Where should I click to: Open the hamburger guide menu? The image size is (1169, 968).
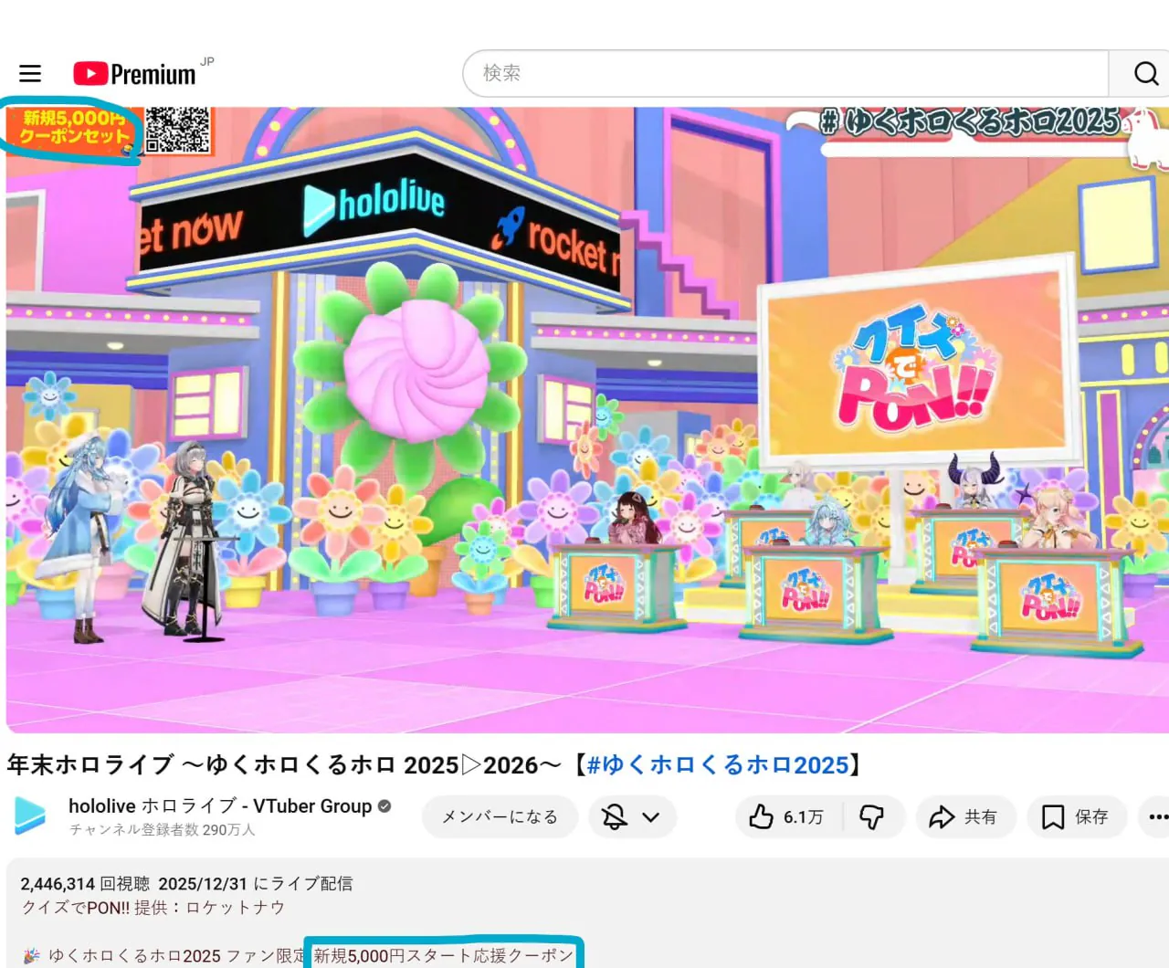click(30, 74)
